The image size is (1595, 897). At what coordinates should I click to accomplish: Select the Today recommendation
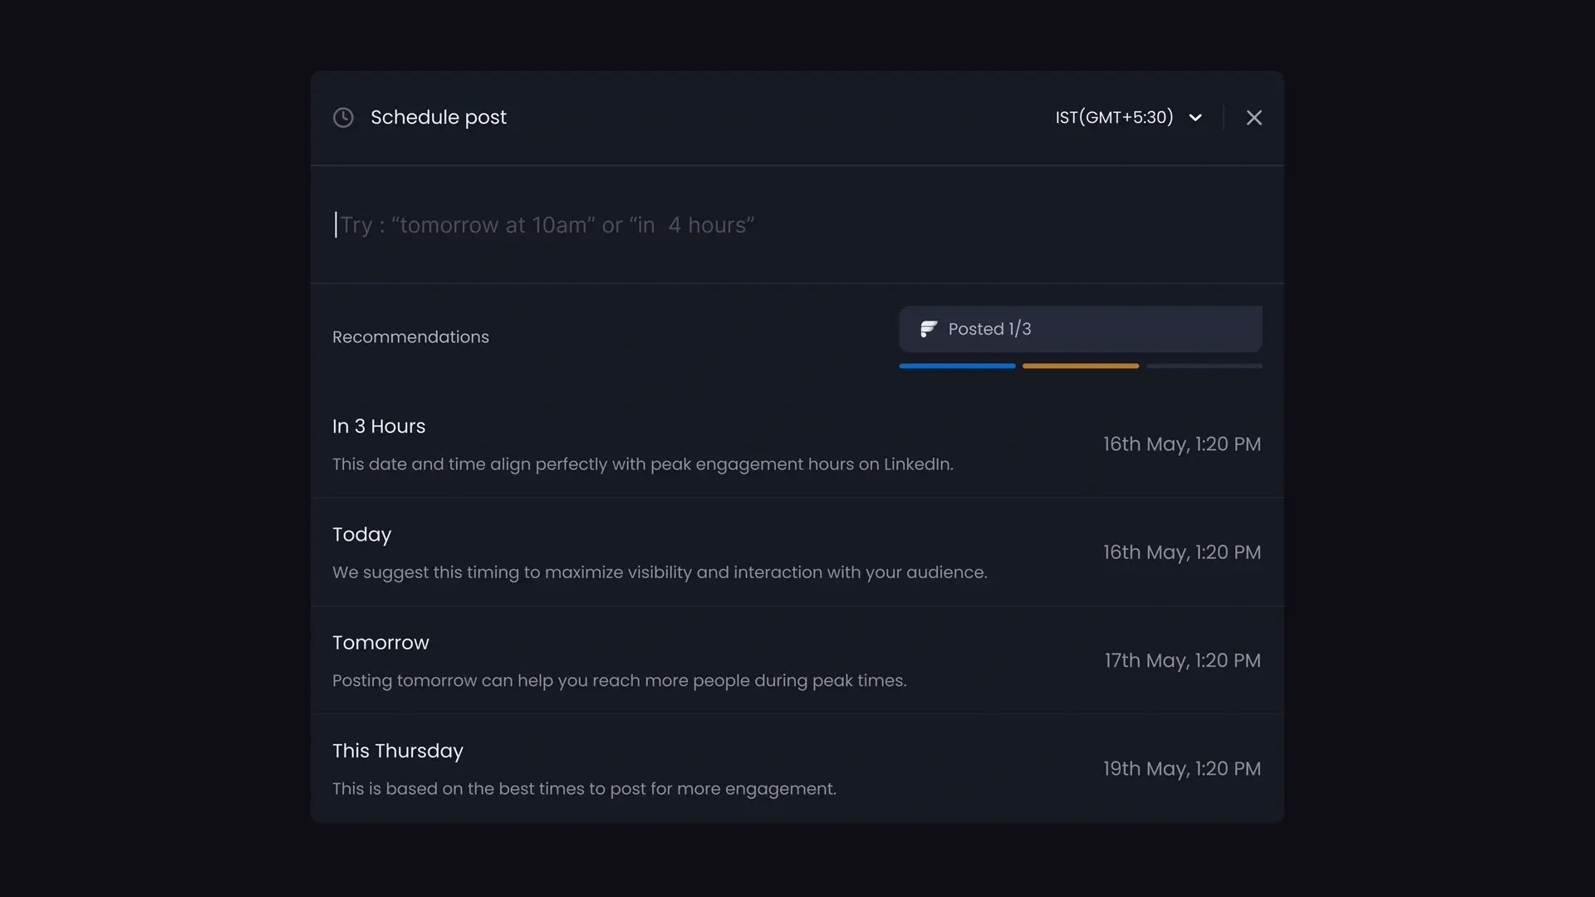pos(362,535)
